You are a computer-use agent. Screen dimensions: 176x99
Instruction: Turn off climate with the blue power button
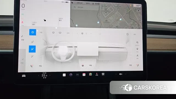(x=32, y=32)
